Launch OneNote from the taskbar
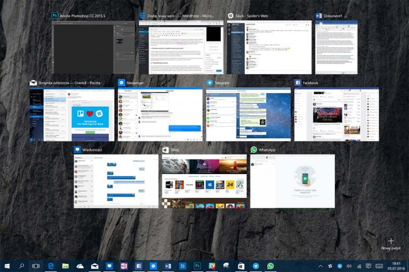 pyautogui.click(x=124, y=266)
